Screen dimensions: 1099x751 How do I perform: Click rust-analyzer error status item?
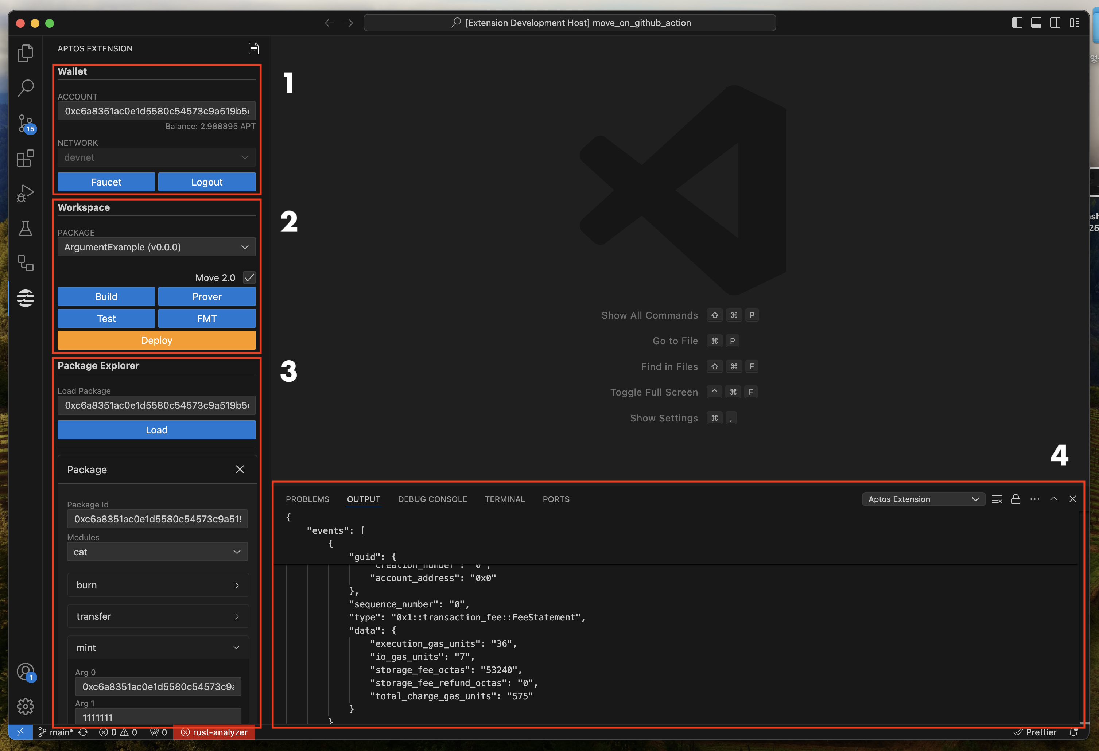pyautogui.click(x=214, y=732)
